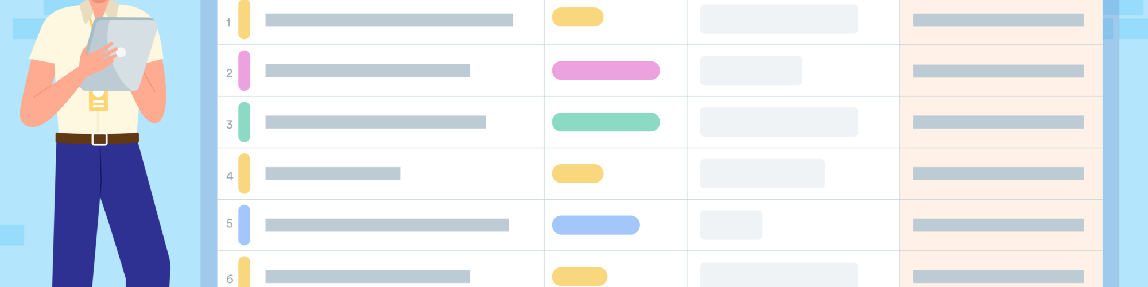Select the yellow status pill in row 1
The width and height of the screenshot is (1148, 287).
click(x=577, y=17)
